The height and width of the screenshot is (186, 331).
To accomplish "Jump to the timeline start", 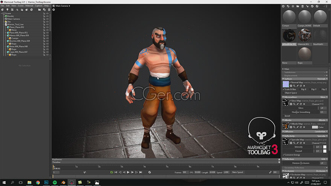I will (116, 172).
